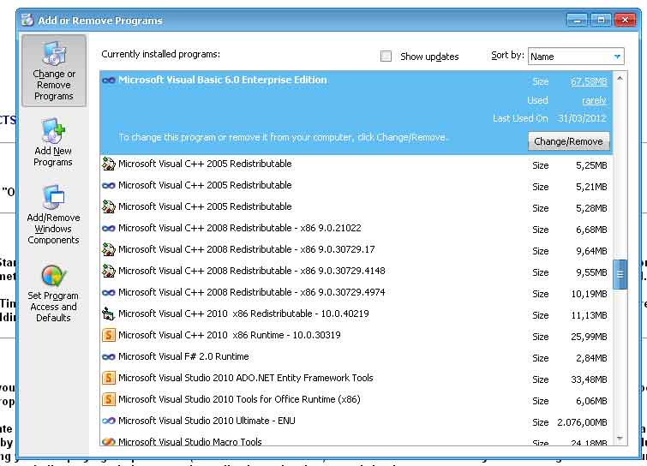Select Visual C++ 2008 Redistributable x86 9.0.30729.17 entry

tap(356, 250)
